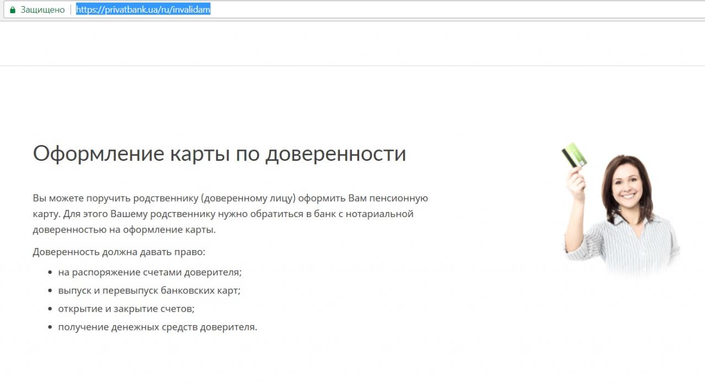Select list item "на распоряжение счетами доверителя"
The width and height of the screenshot is (705, 384).
[x=150, y=272]
